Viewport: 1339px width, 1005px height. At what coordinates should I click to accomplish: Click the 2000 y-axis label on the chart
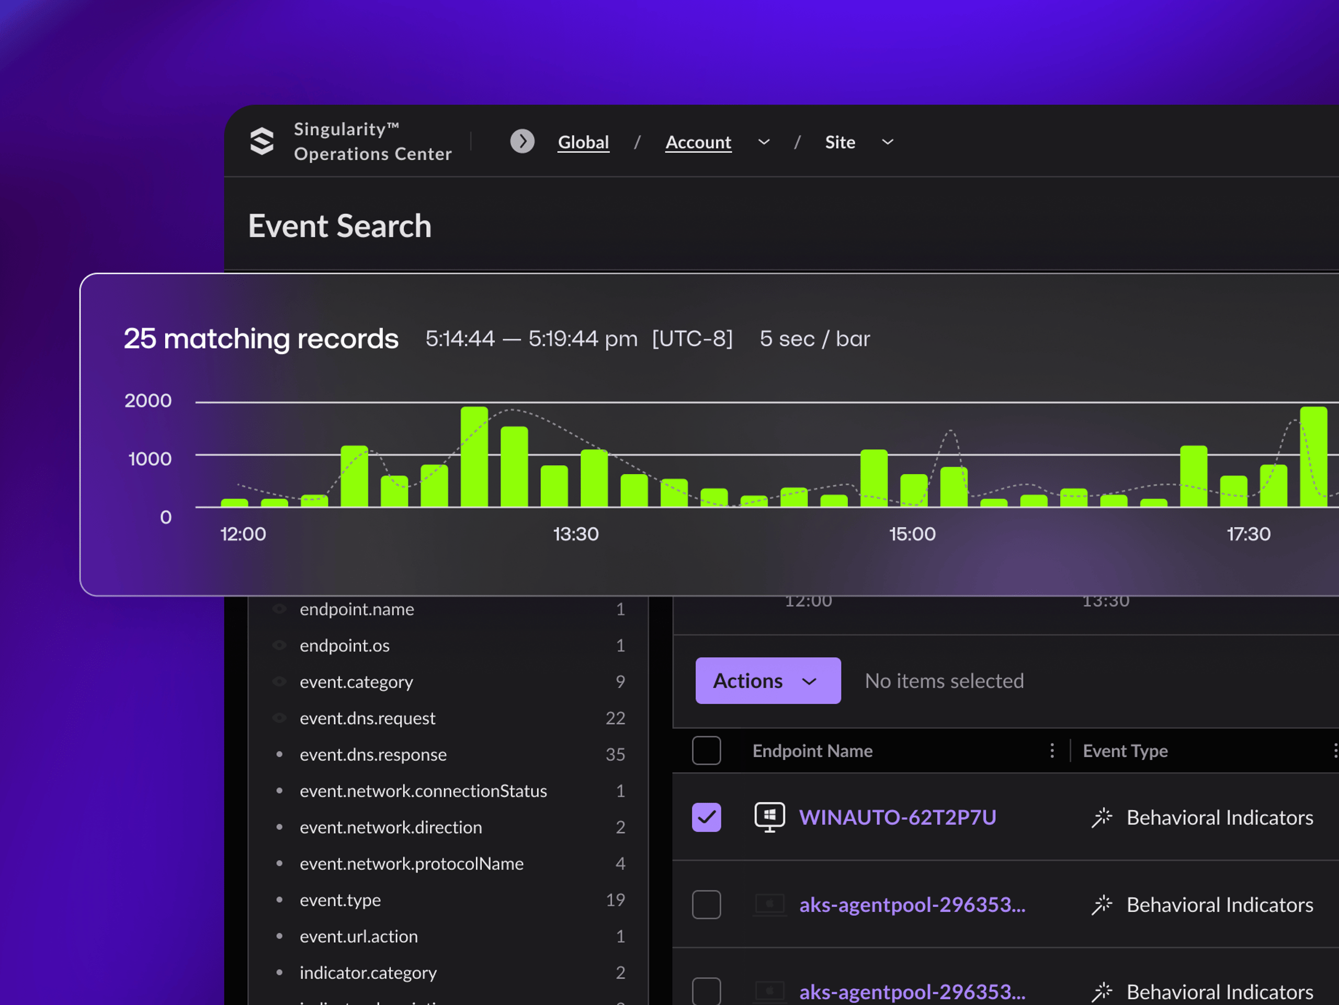click(149, 401)
